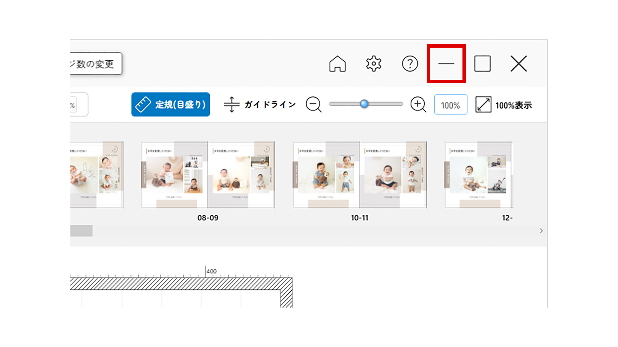Toggle the 定規(目盛り) ruler button

(171, 105)
